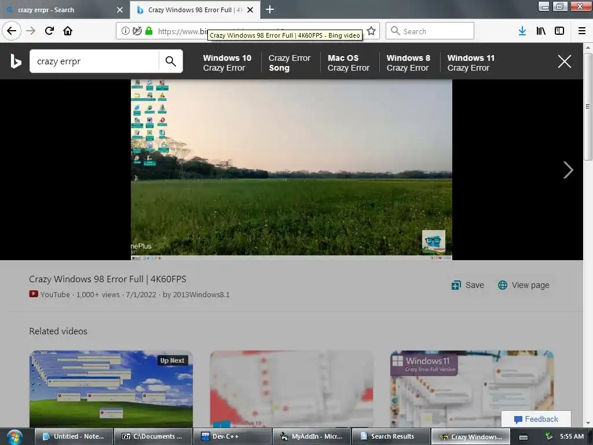Open the Windows Start button

[x=14, y=437]
